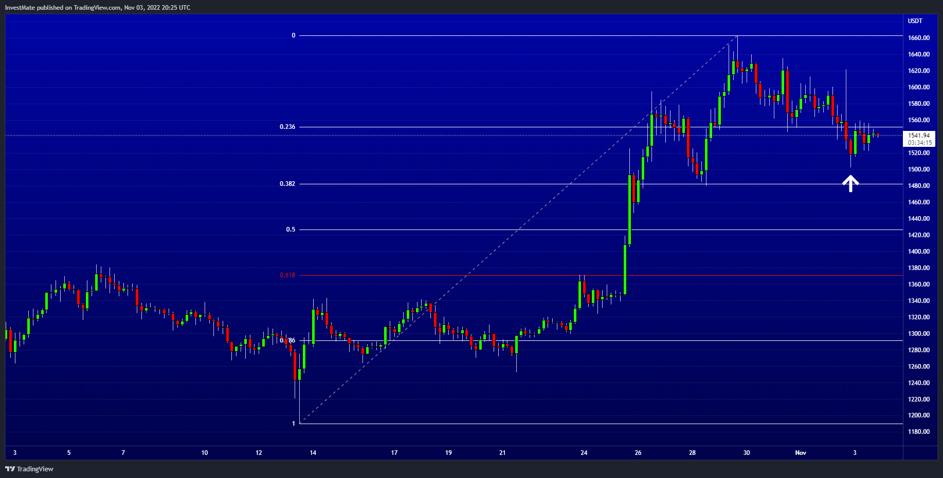Click the date axis label 24

pos(584,453)
